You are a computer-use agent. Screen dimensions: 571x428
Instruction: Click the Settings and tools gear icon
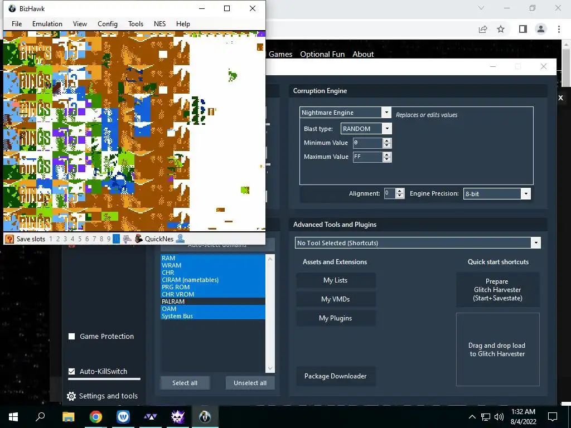pyautogui.click(x=71, y=396)
